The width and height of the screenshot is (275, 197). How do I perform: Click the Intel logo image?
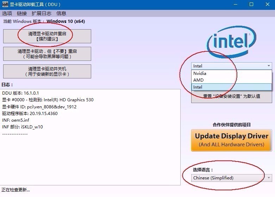pyautogui.click(x=231, y=42)
